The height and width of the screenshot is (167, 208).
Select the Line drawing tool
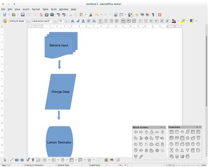(x=11, y=160)
